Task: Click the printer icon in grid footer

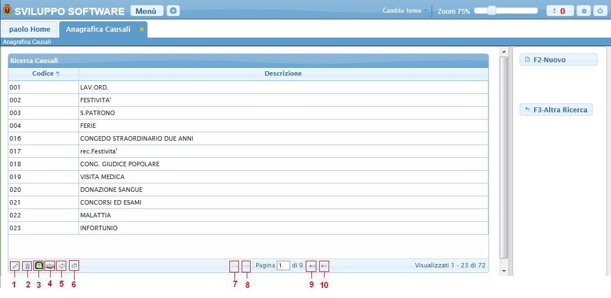Action: [x=50, y=266]
